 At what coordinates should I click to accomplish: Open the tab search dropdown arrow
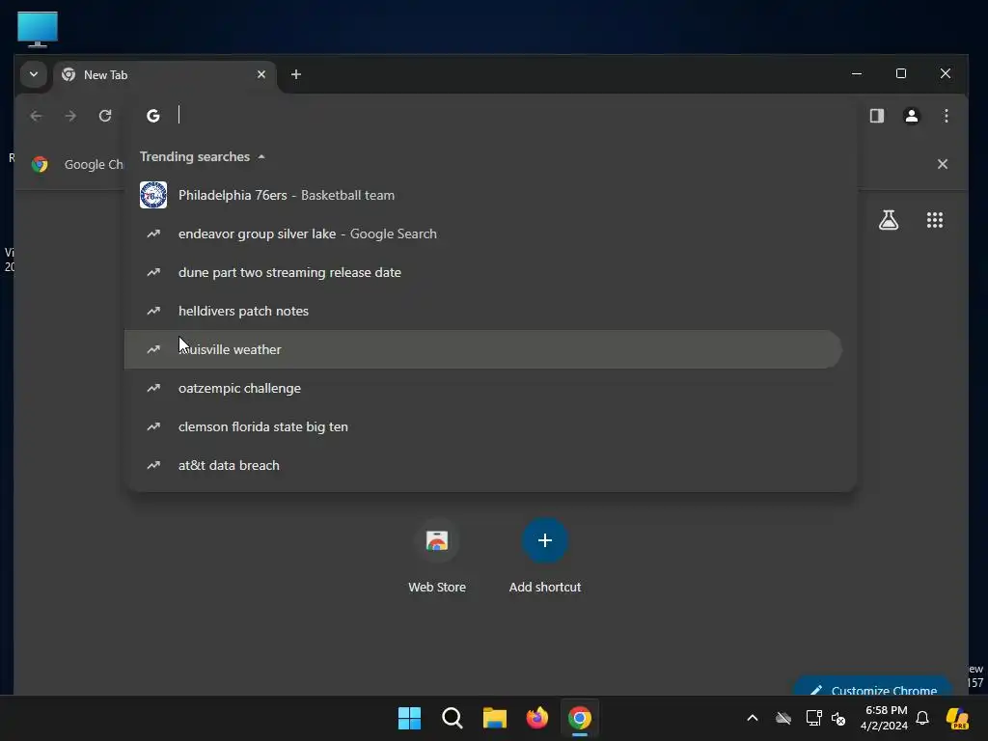34,74
